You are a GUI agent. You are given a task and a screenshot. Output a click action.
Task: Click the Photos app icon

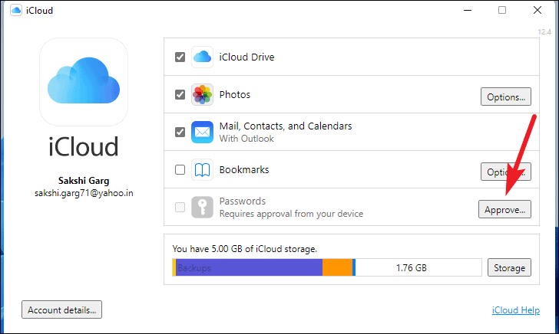pos(202,95)
